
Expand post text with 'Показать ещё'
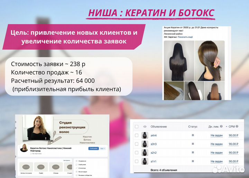185,37
